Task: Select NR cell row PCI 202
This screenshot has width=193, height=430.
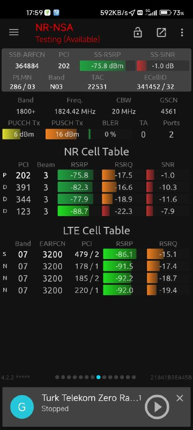Action: pyautogui.click(x=95, y=175)
